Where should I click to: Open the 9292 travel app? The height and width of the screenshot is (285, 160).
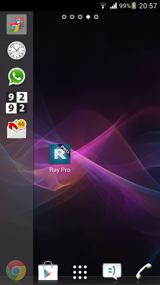coord(17,103)
